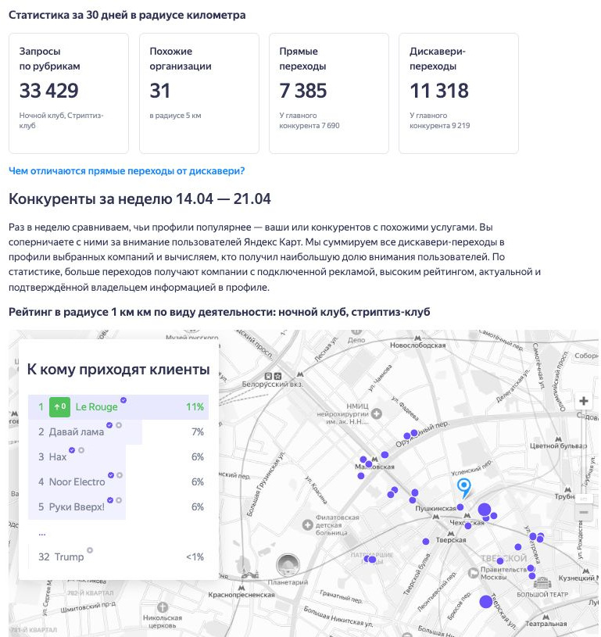
Task: Select Давай лама row in ranking list
Action: 118,432
